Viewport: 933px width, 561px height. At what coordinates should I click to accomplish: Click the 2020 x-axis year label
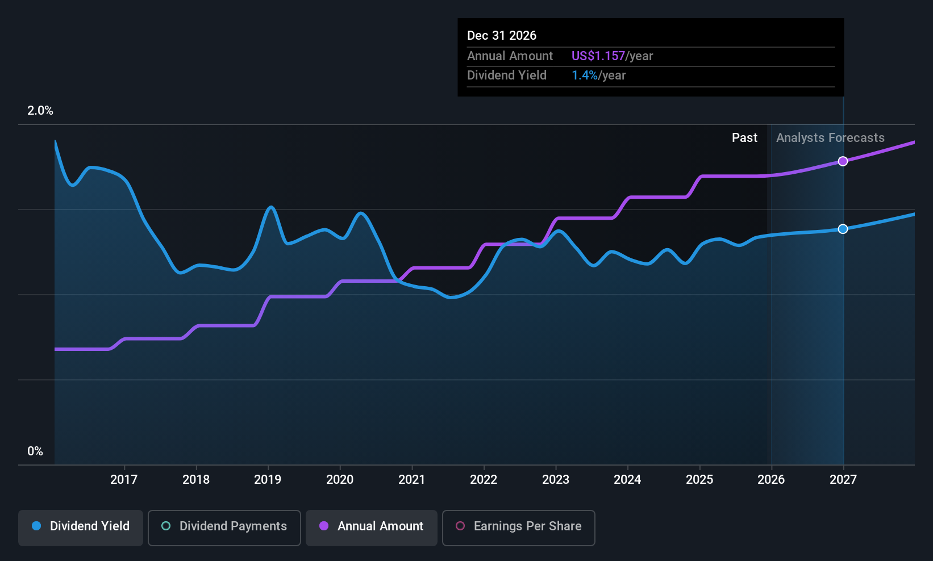[x=340, y=480]
